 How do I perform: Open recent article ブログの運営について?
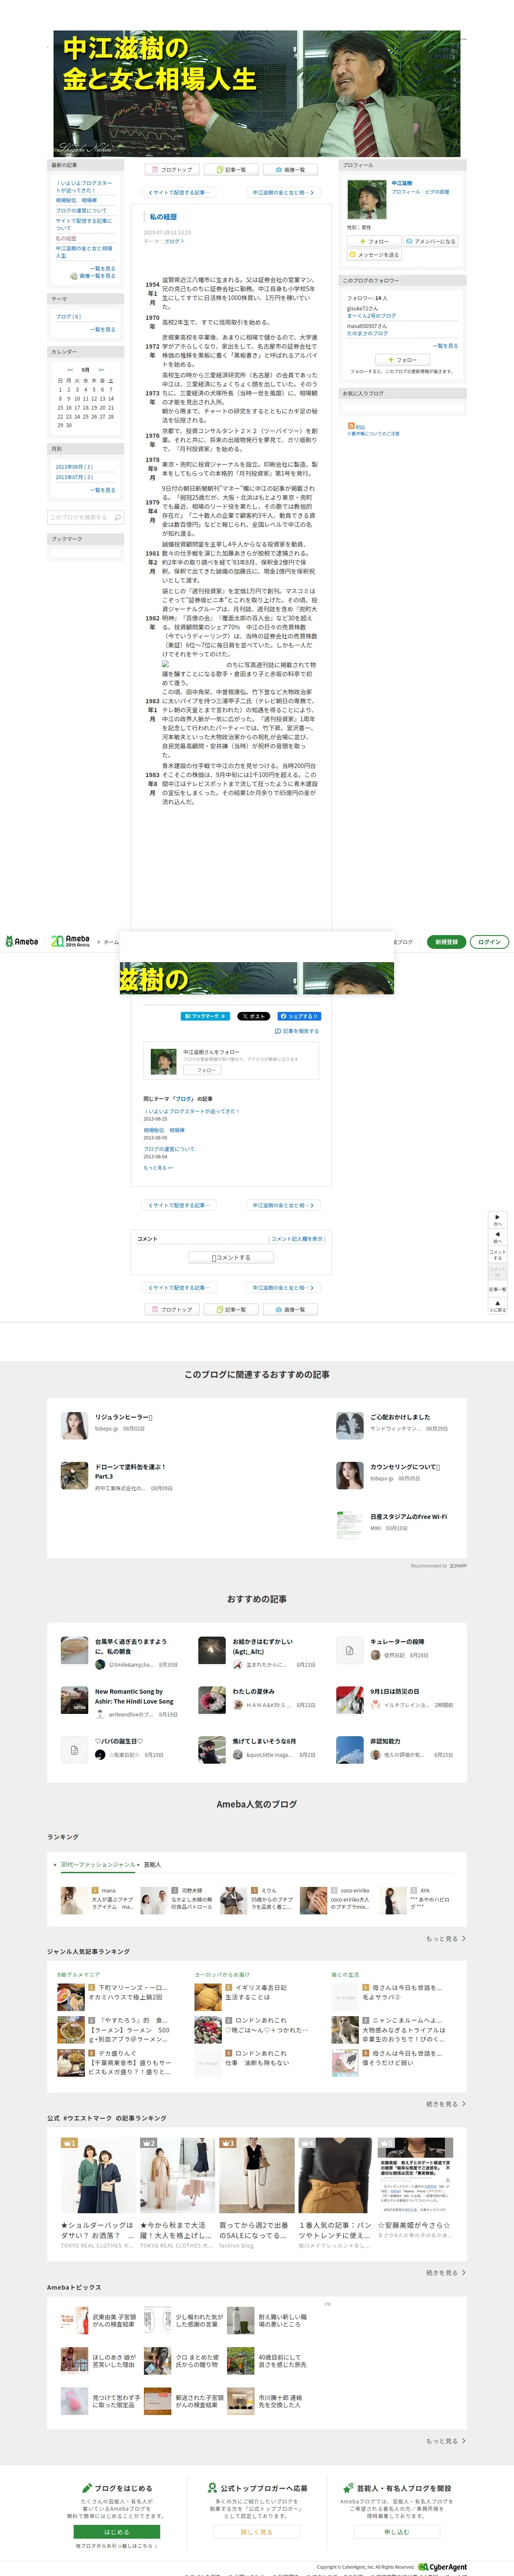click(x=81, y=211)
